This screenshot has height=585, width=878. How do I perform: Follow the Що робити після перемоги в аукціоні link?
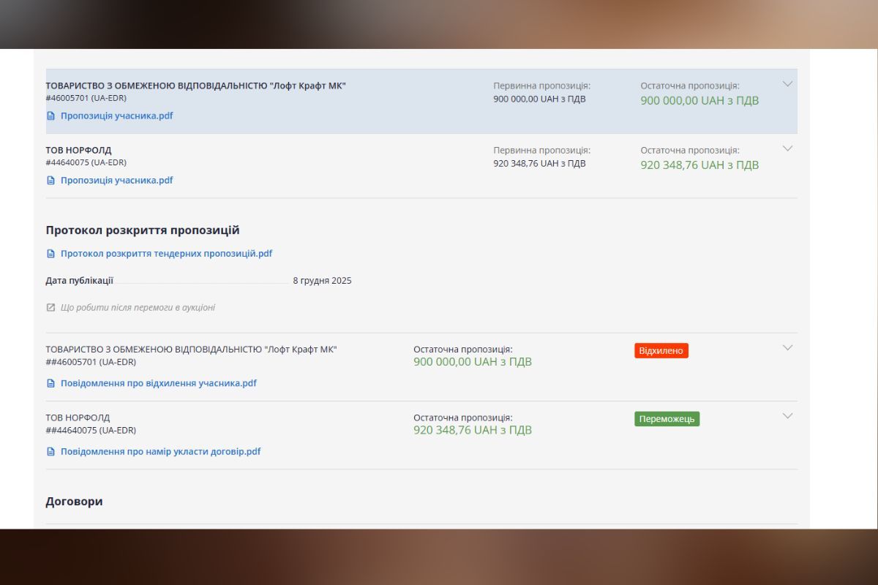138,308
